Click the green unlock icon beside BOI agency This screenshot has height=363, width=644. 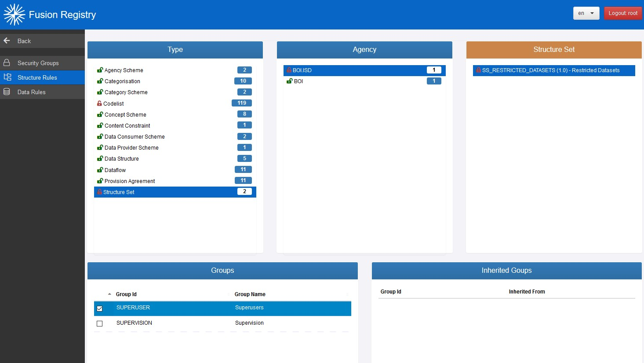289,81
